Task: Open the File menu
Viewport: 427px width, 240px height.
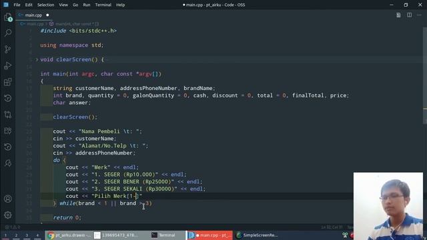Action: click(17, 5)
